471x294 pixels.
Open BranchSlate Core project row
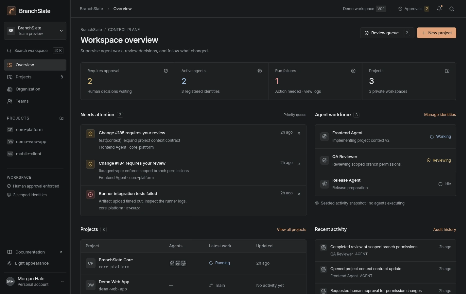[193, 263]
